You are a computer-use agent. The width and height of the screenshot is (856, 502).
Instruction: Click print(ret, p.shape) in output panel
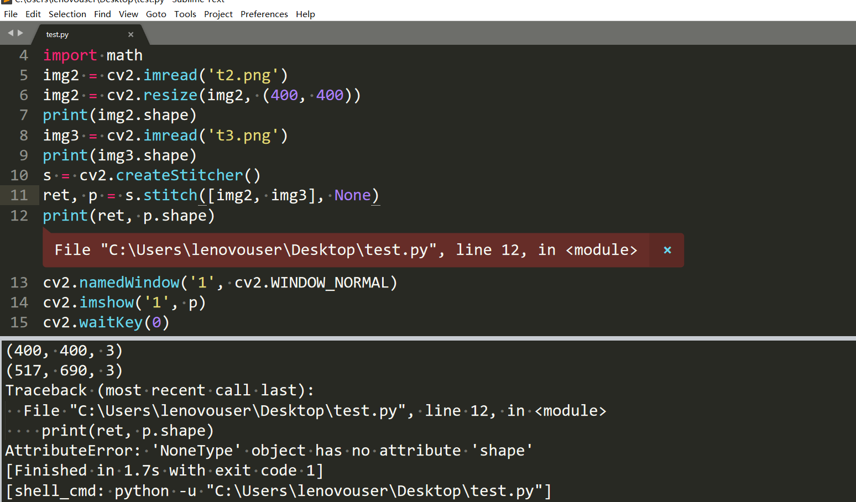128,431
